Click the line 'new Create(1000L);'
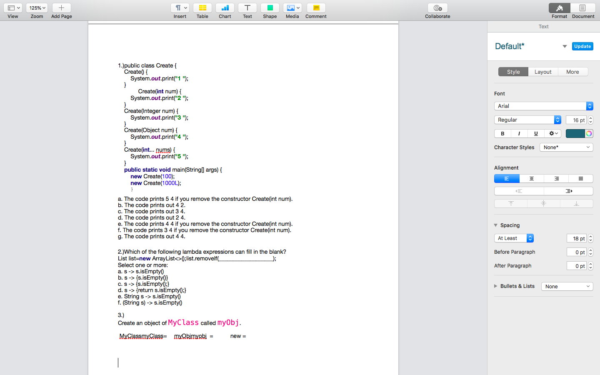Viewport: 600px width, 375px height. [x=156, y=183]
